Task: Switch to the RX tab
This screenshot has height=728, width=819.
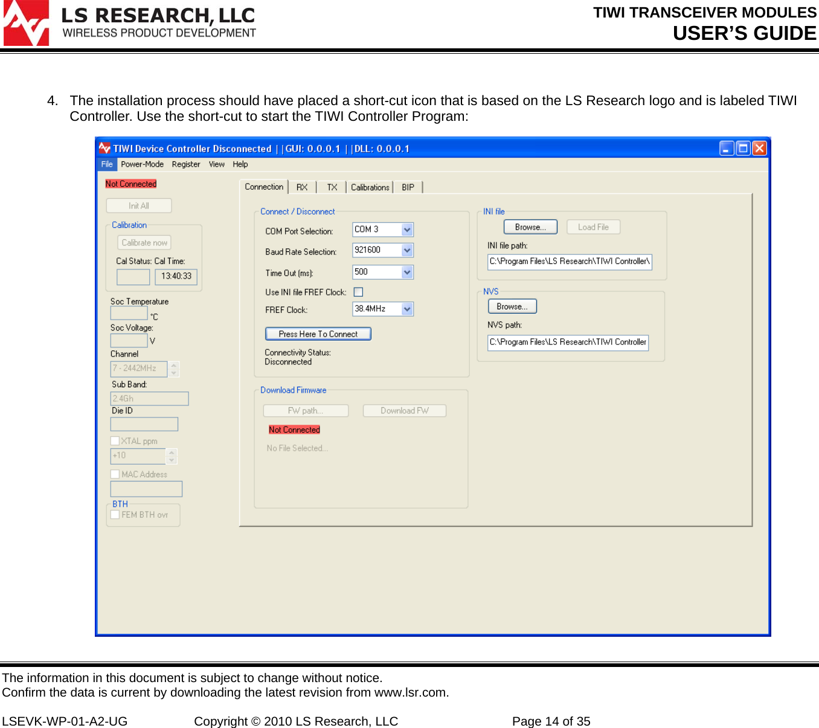Action: [302, 187]
